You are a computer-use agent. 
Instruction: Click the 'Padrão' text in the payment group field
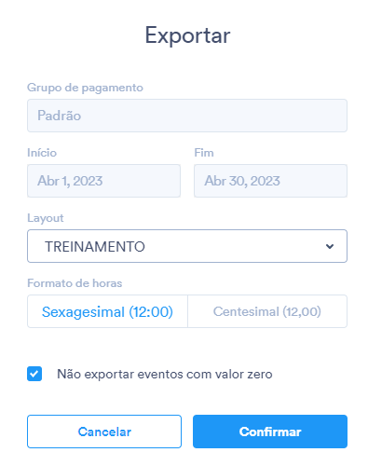click(60, 116)
